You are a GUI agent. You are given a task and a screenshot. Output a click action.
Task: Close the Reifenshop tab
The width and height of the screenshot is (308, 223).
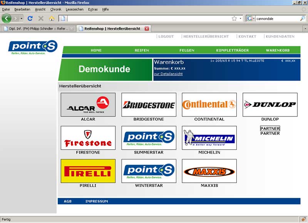click(x=147, y=29)
